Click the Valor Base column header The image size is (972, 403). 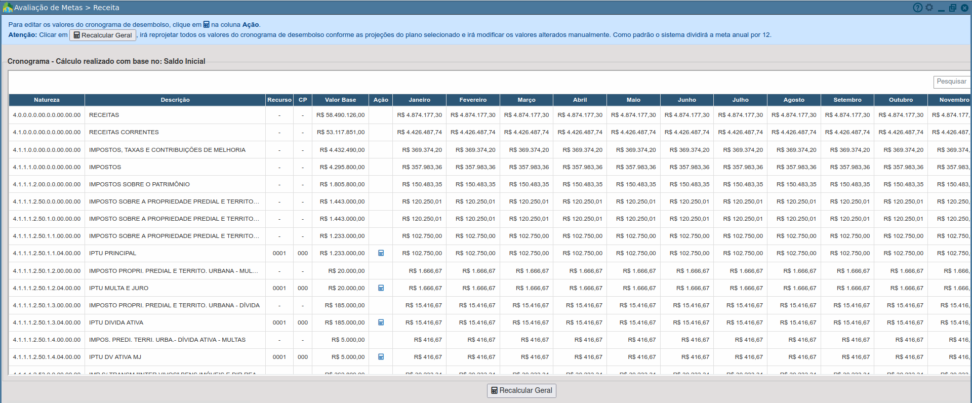[340, 100]
